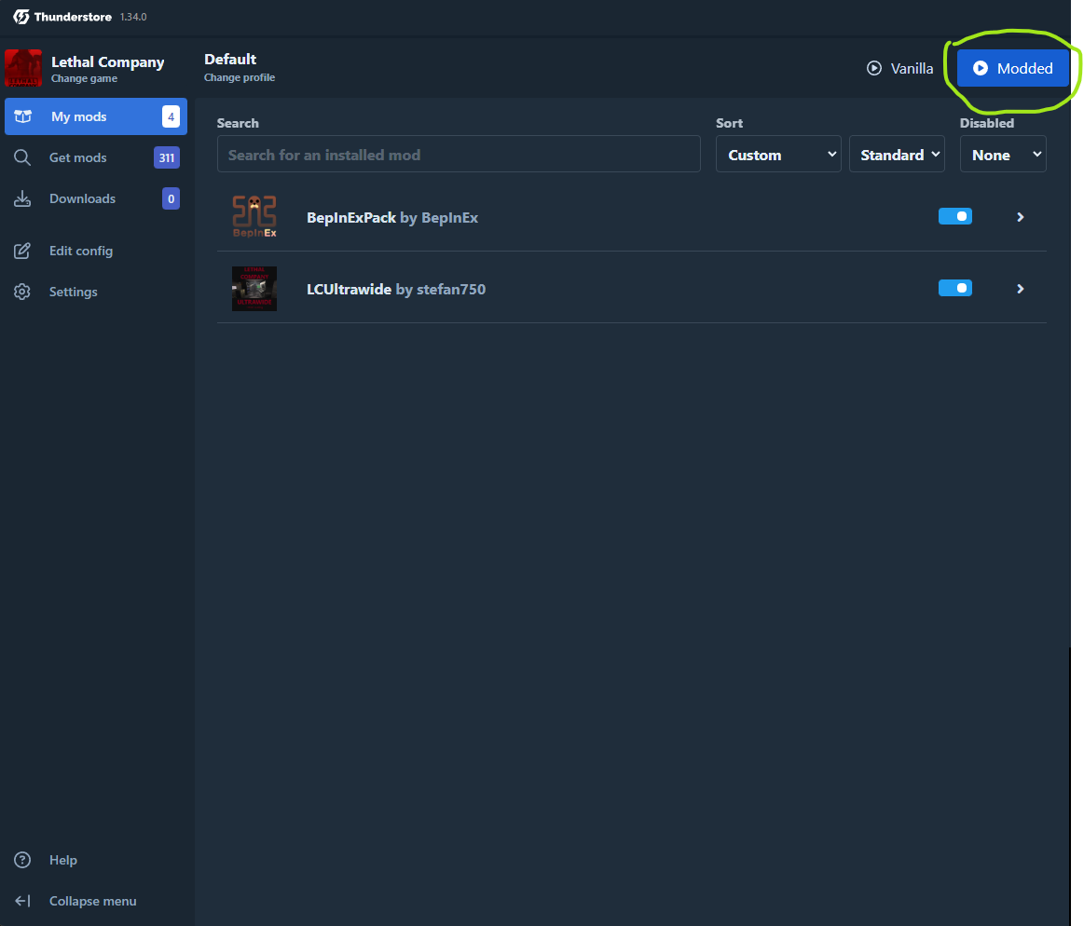This screenshot has width=1084, height=926.
Task: Click the Lethal Company game thumbnail
Action: pyautogui.click(x=22, y=68)
